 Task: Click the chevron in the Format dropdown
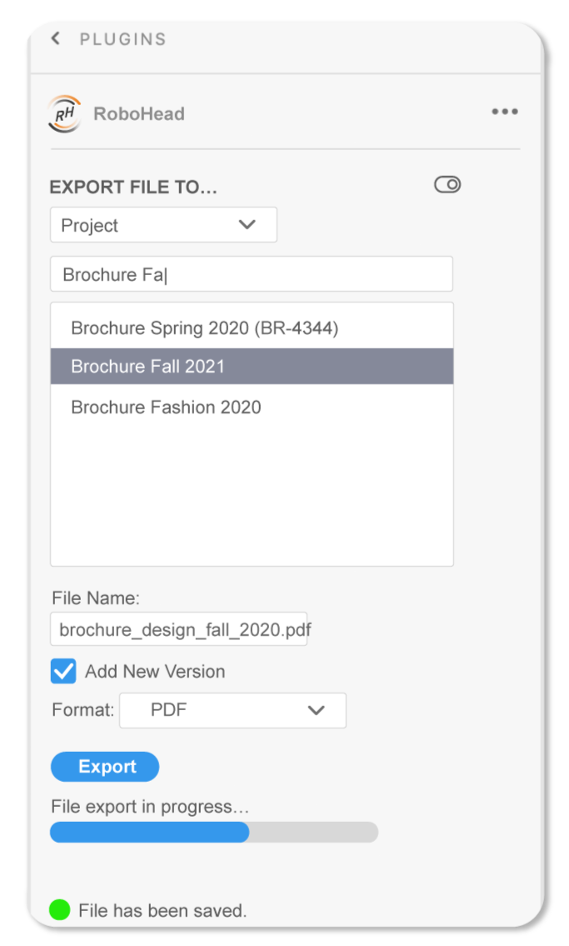click(x=317, y=710)
